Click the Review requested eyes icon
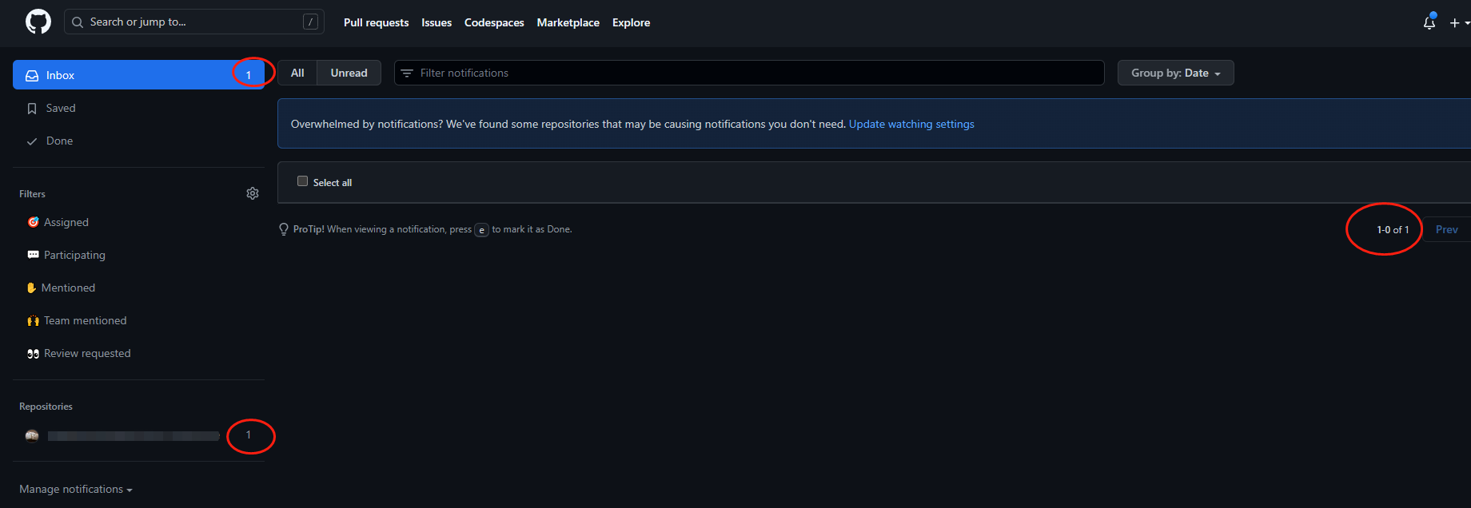 (x=34, y=353)
